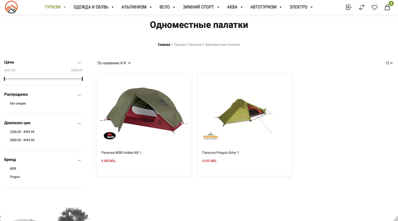Click the MSR brand logo badge
The height and width of the screenshot is (221, 398).
pyautogui.click(x=109, y=136)
